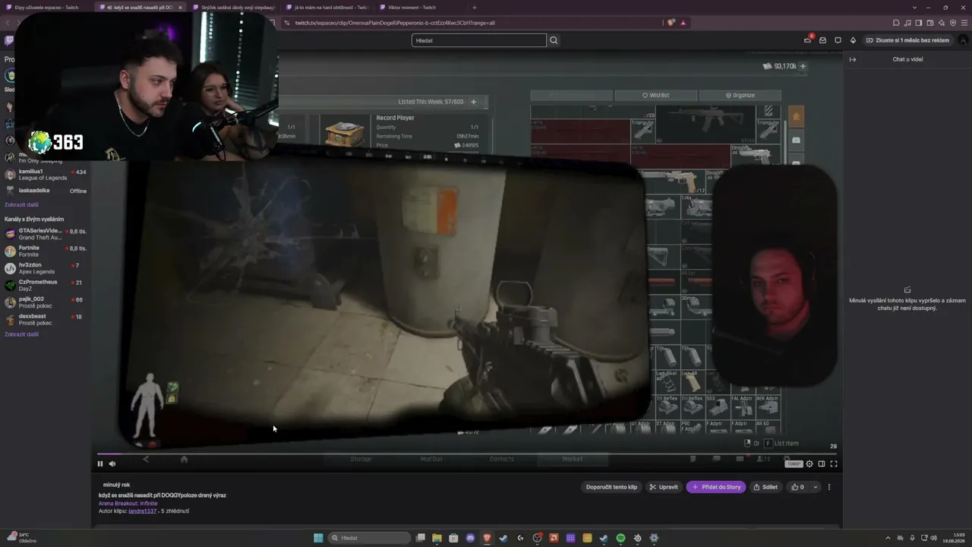Click Zkuste si 1 měsíc bez reklam
Image resolution: width=972 pixels, height=547 pixels.
907,40
